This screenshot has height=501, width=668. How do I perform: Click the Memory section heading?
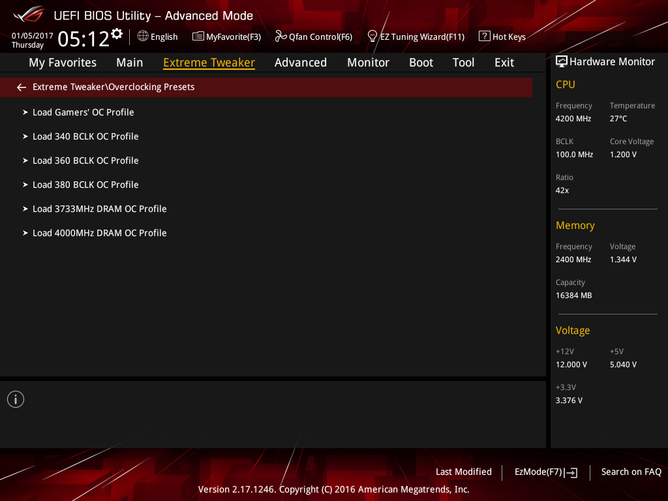coord(575,225)
